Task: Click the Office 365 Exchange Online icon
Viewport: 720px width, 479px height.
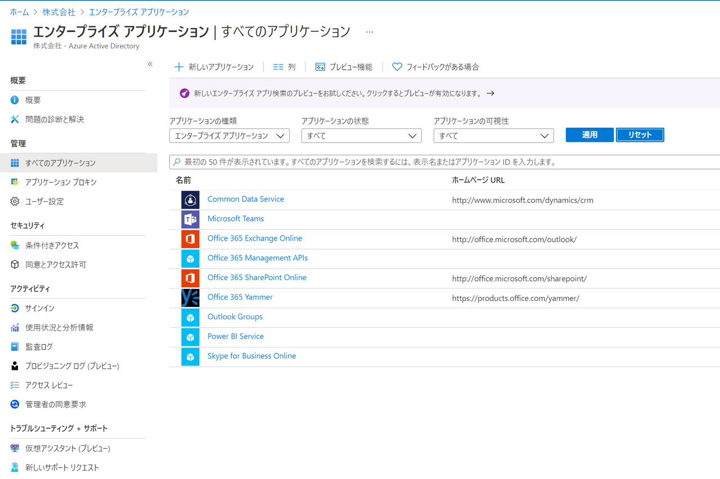Action: [x=190, y=239]
